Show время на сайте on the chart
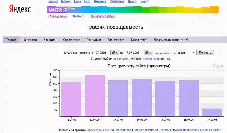This screenshot has height=133, width=227. (x=210, y=130)
